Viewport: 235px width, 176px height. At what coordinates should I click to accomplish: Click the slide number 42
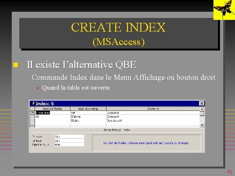(x=229, y=171)
